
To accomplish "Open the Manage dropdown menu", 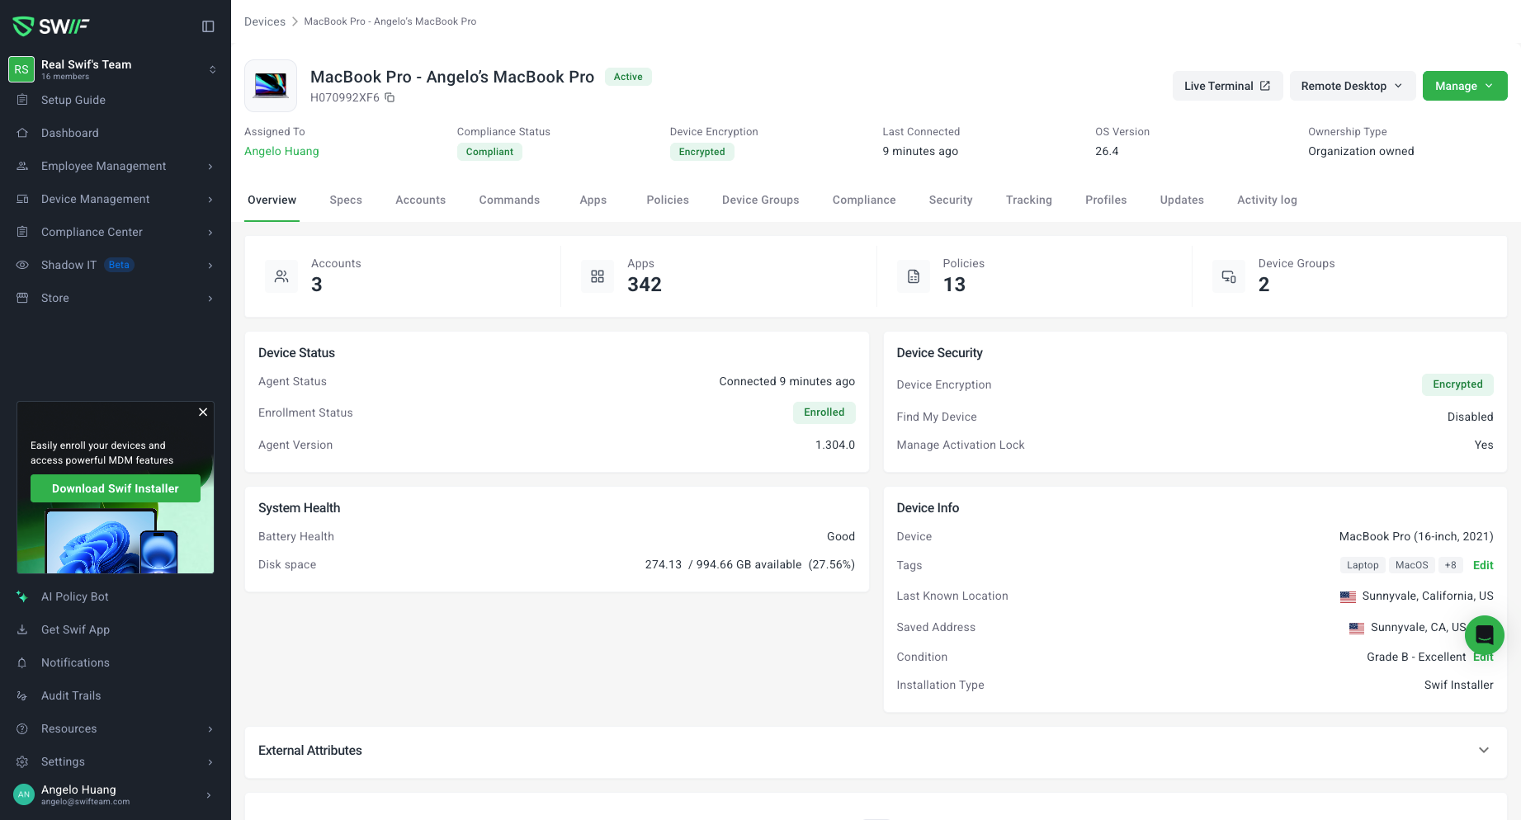I will pyautogui.click(x=1464, y=86).
